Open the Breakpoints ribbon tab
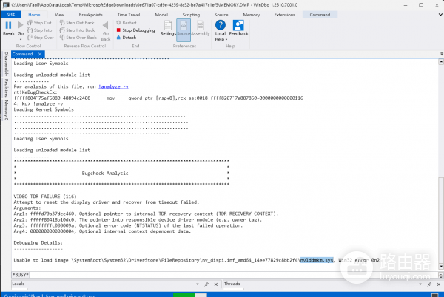The width and height of the screenshot is (444, 297). (90, 15)
